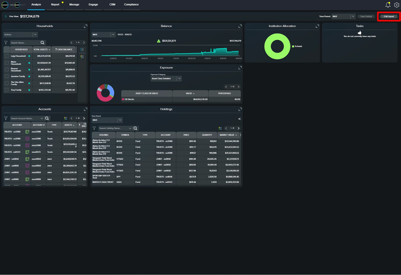
Task: Switch to the Report tab
Action: [55, 5]
